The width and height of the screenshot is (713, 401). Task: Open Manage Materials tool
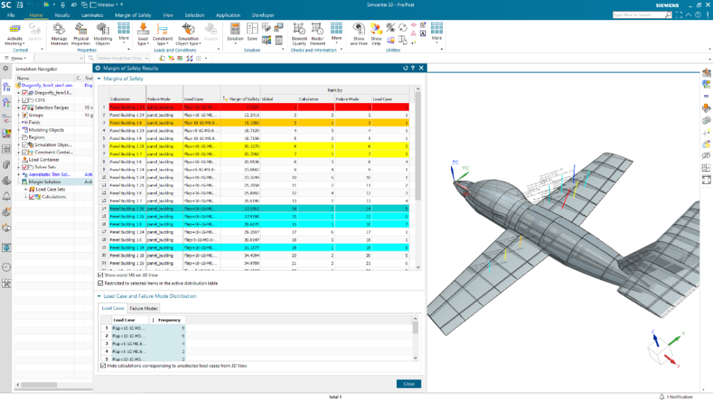tap(59, 29)
